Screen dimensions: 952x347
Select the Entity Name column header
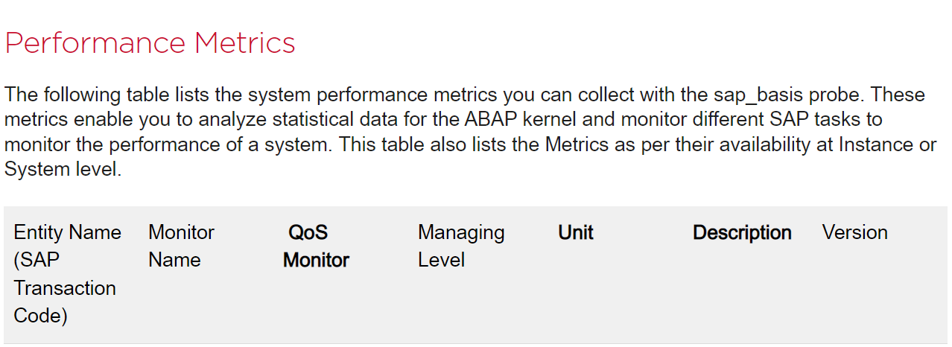point(67,232)
